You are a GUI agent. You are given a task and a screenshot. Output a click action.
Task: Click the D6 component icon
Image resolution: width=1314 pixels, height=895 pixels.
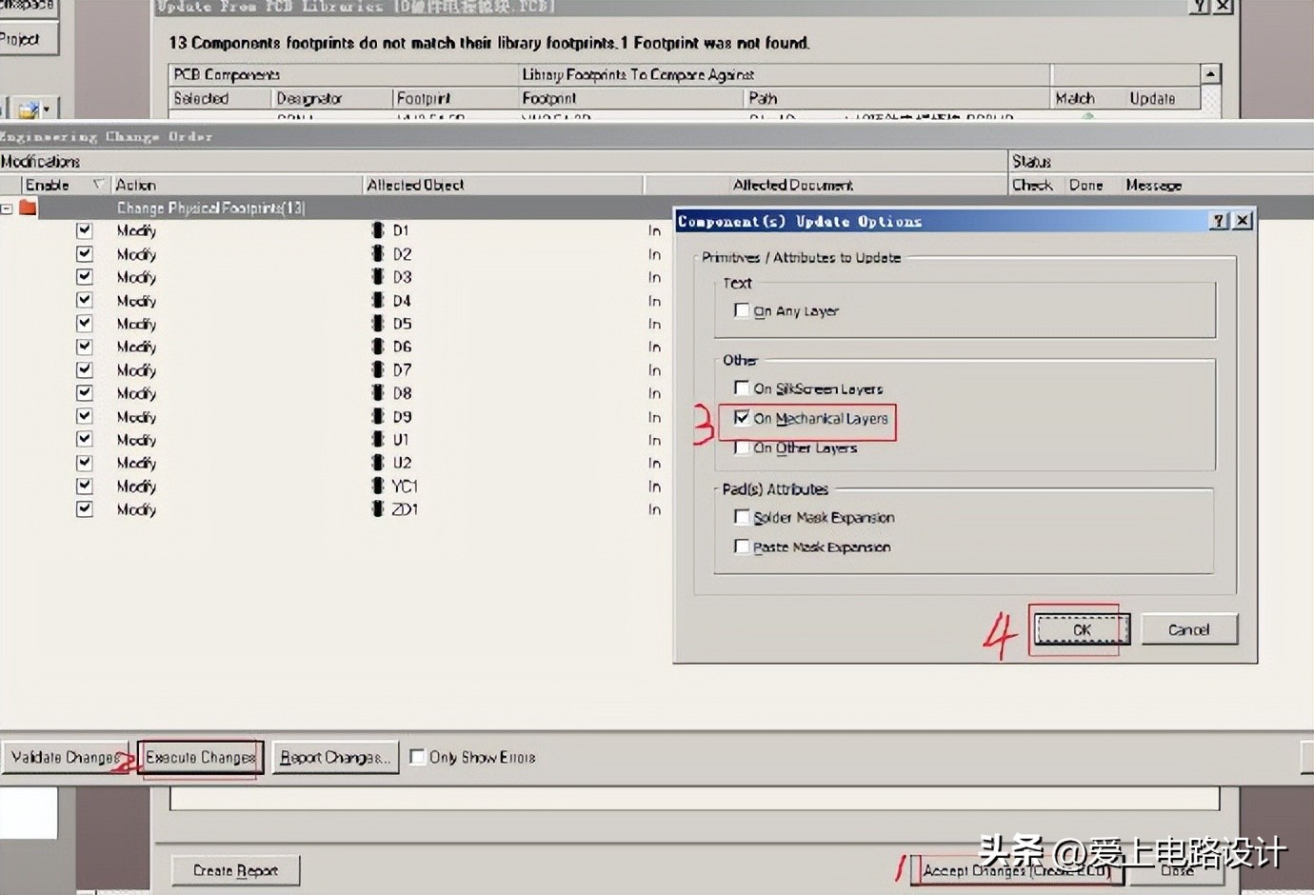[378, 347]
